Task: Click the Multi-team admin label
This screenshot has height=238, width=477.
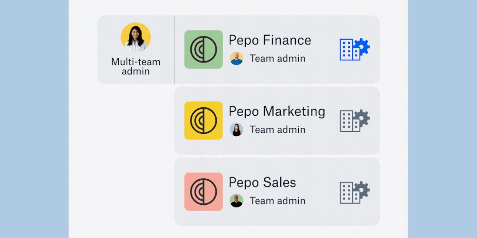Action: 136,66
